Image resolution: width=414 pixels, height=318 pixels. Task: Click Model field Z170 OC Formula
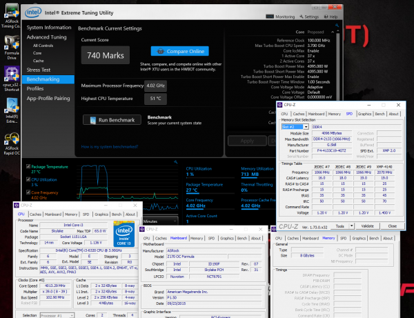click(197, 257)
